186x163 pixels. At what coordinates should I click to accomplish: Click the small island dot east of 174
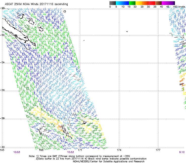pos(127,32)
